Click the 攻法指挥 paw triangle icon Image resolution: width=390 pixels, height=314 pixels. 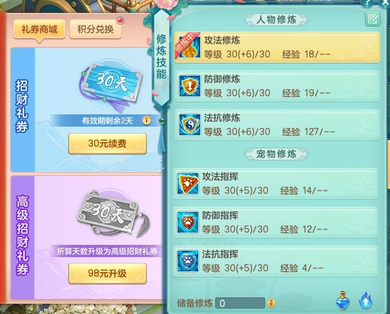coord(188,183)
